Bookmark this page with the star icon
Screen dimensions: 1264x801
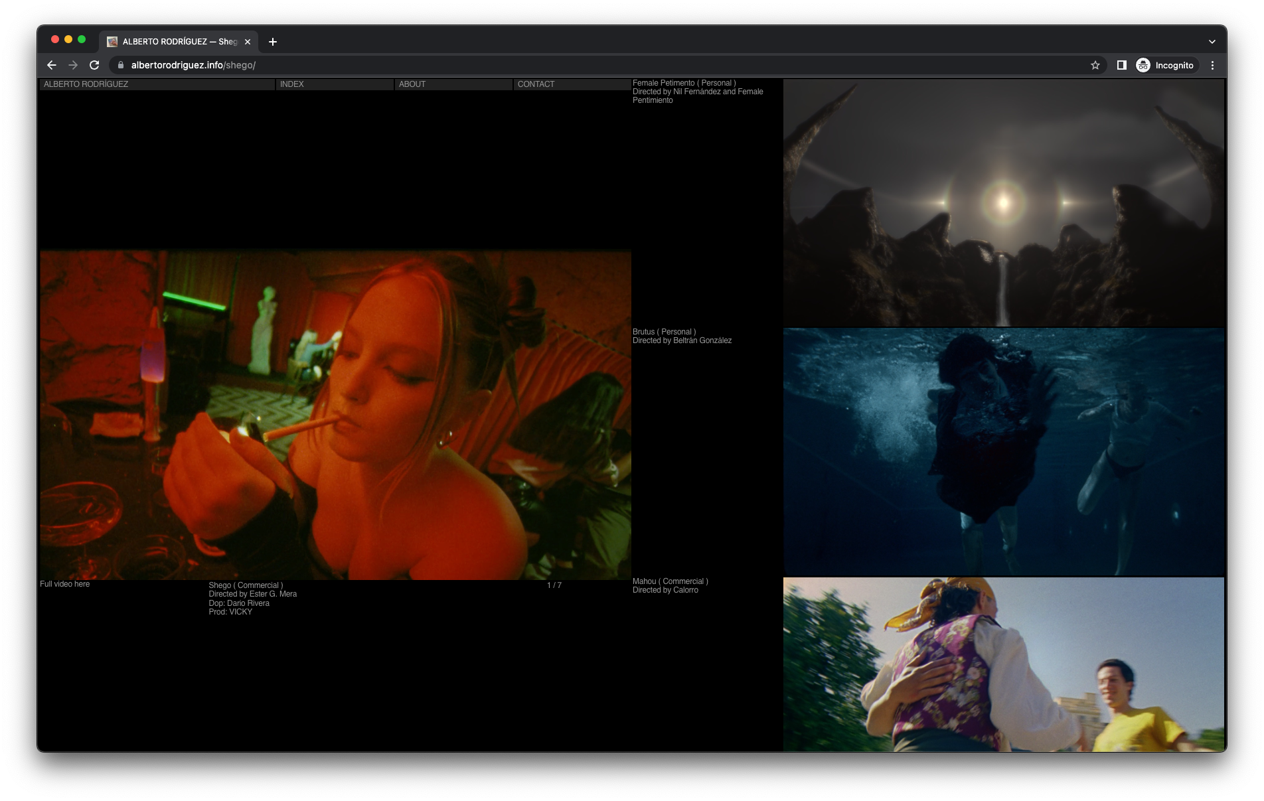pos(1095,65)
